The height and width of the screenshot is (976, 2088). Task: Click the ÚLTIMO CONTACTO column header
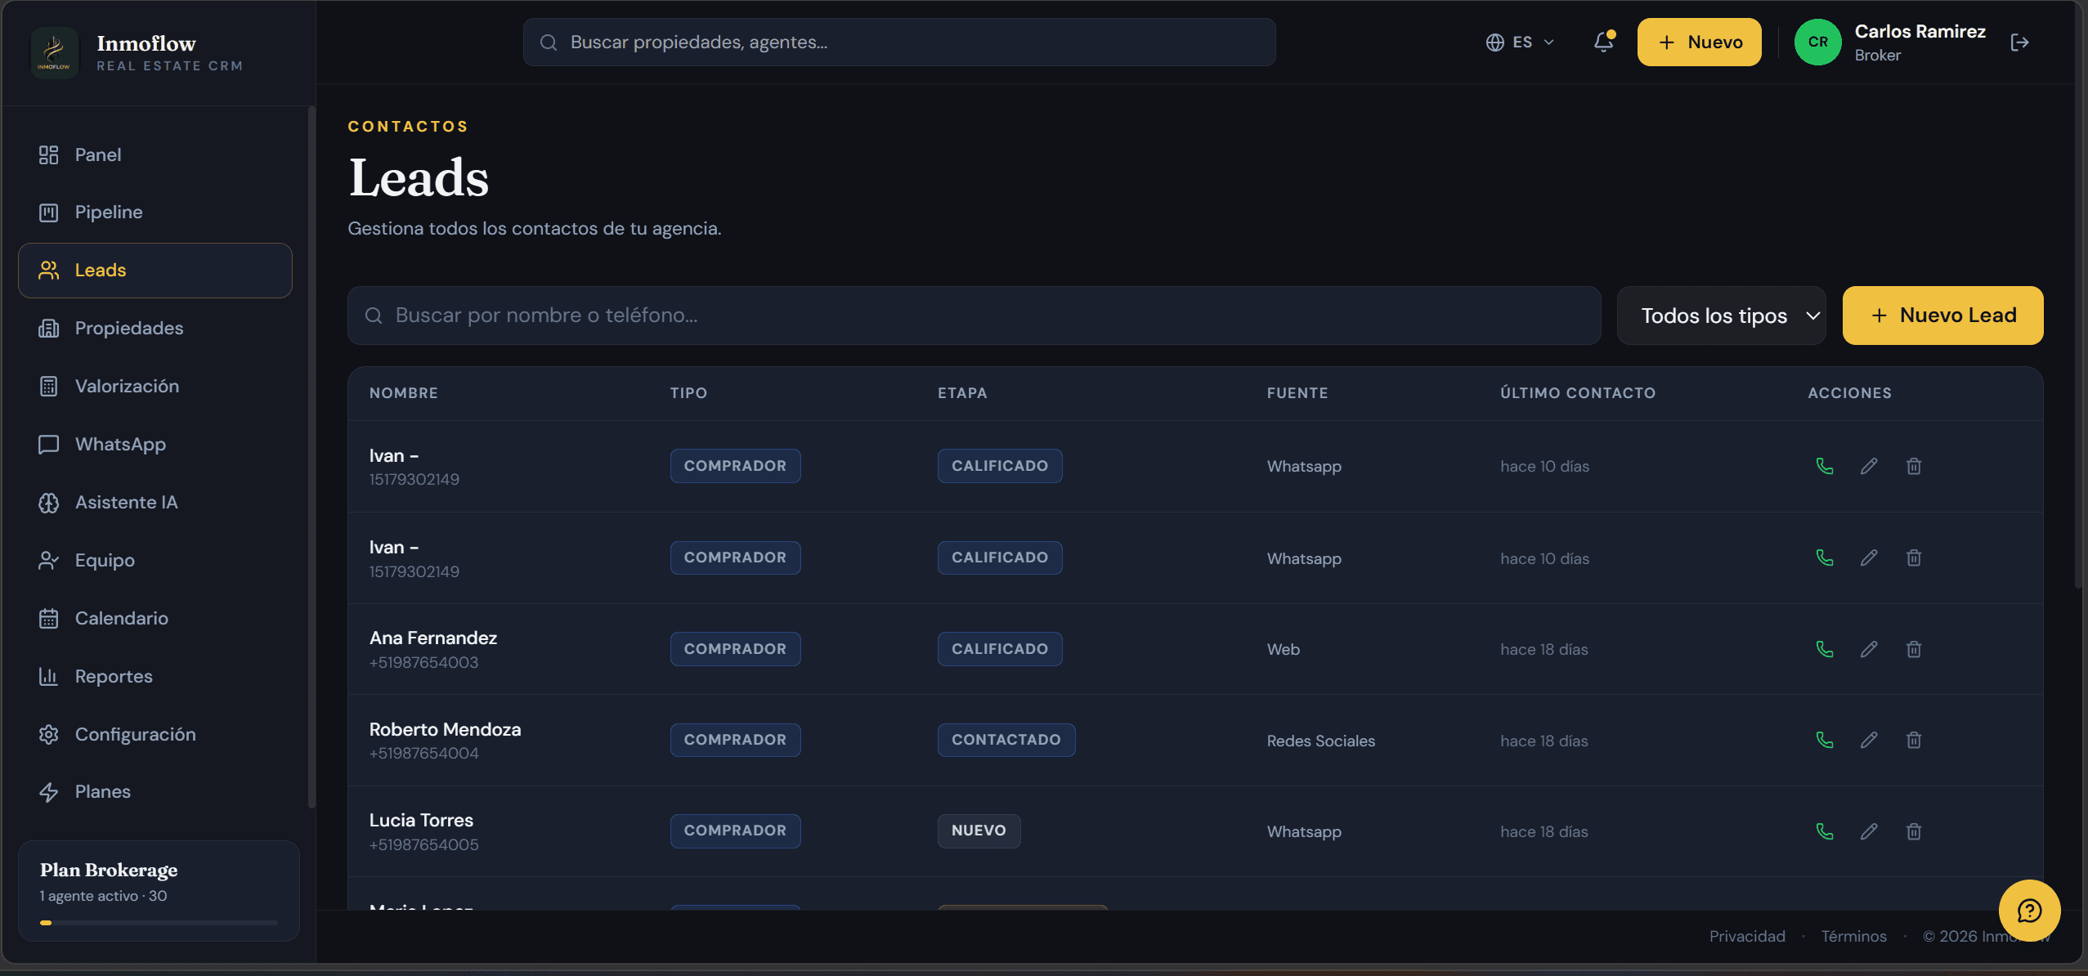1577,393
